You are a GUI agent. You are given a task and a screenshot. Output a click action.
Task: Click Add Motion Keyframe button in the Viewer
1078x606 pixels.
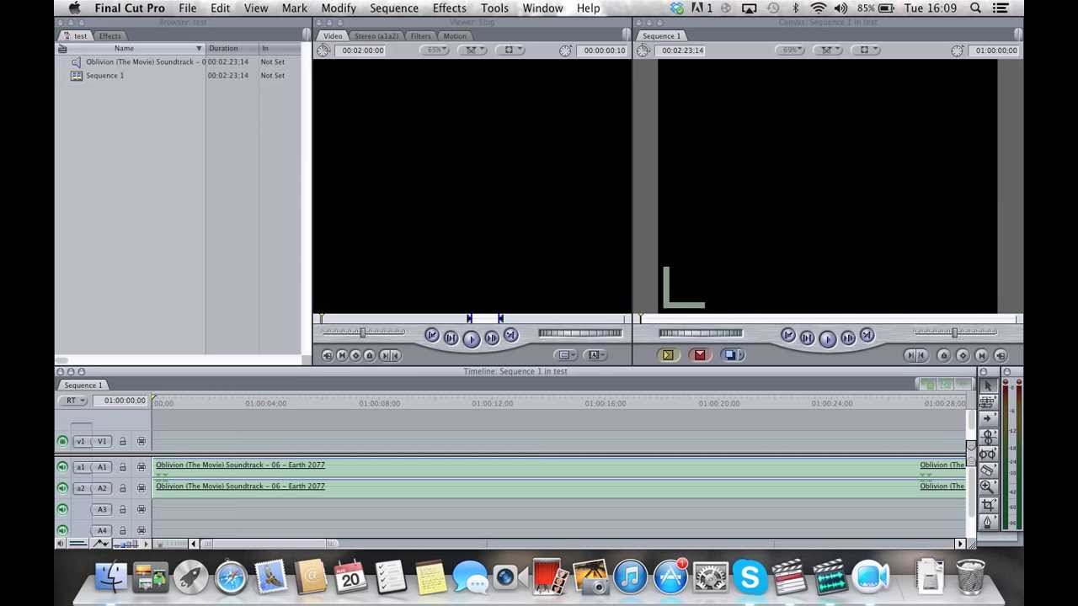(355, 355)
